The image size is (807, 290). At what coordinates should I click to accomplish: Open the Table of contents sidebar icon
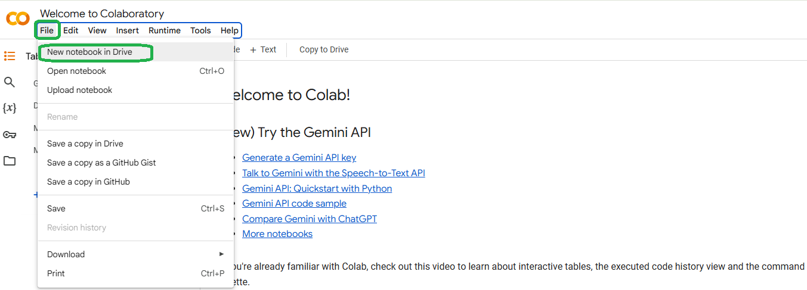pyautogui.click(x=10, y=56)
